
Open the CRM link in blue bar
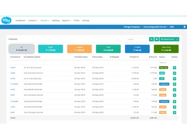pyautogui.click(x=172, y=27)
